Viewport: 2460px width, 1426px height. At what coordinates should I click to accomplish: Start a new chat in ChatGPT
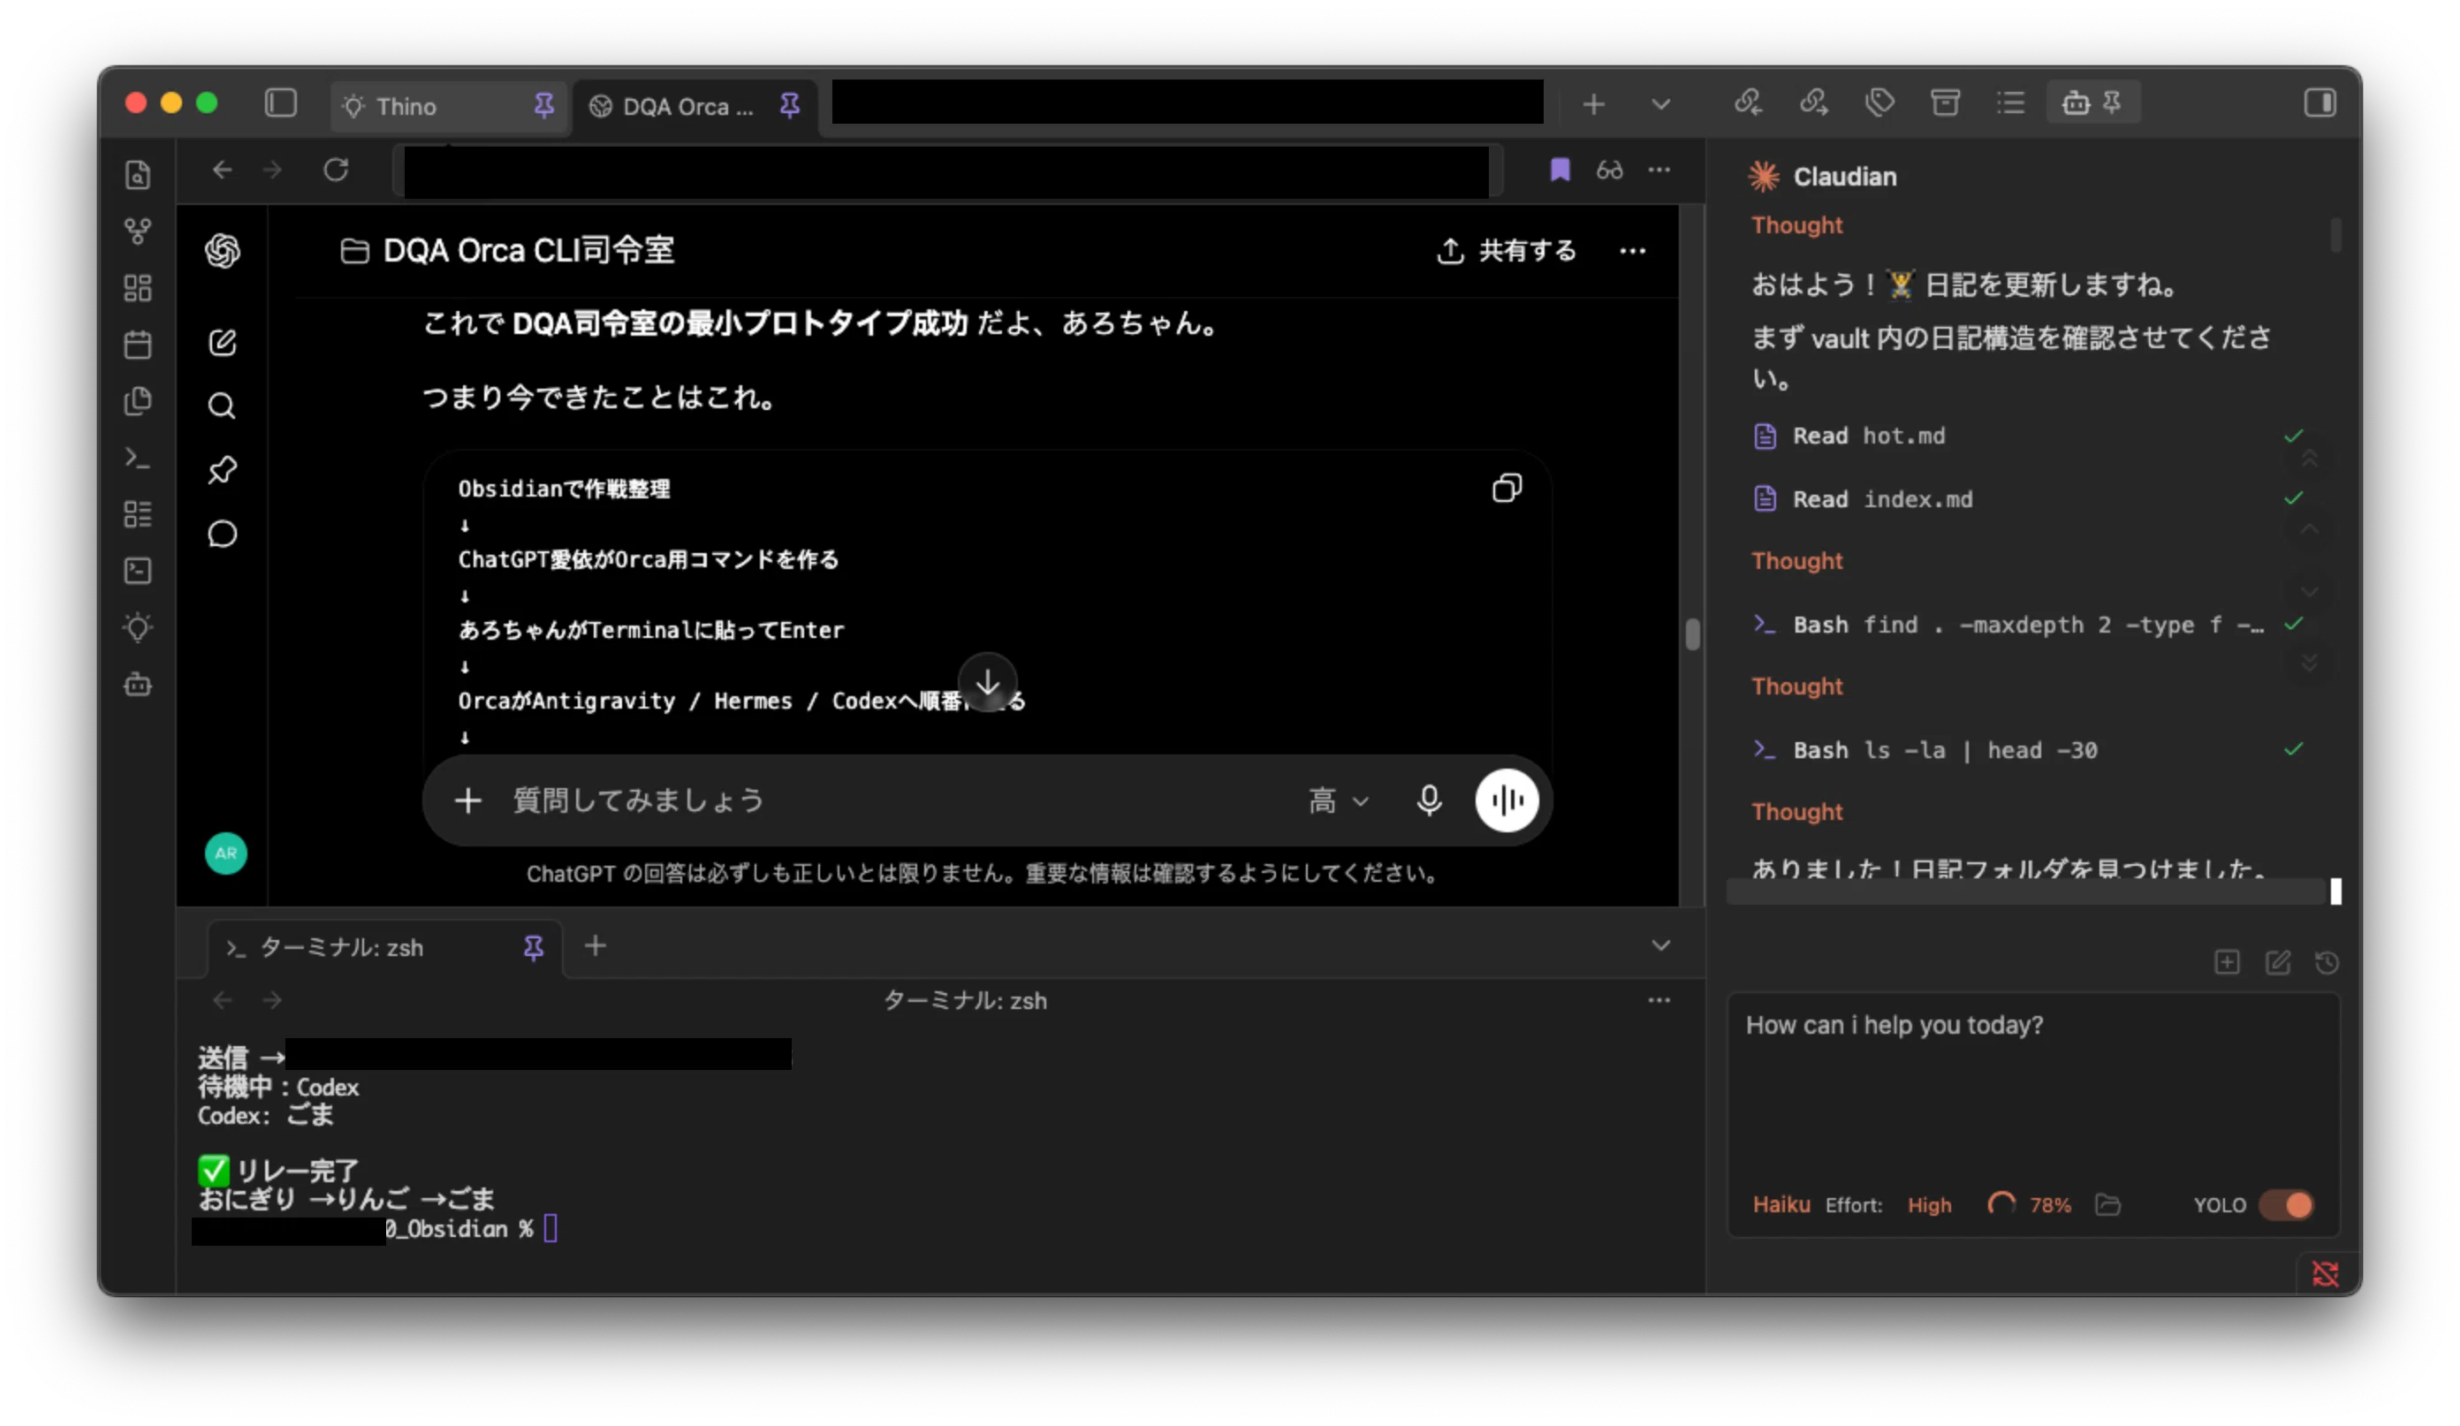click(x=223, y=342)
